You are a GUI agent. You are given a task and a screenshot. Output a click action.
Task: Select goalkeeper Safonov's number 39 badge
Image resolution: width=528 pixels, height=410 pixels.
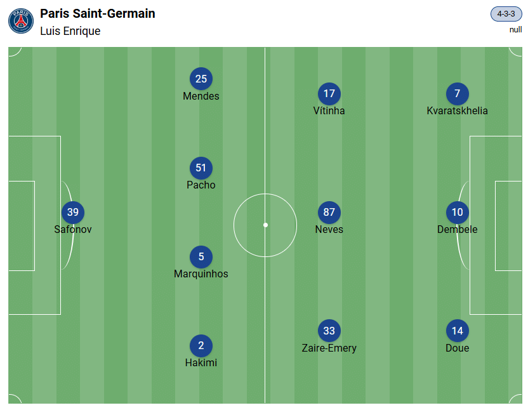tap(73, 213)
